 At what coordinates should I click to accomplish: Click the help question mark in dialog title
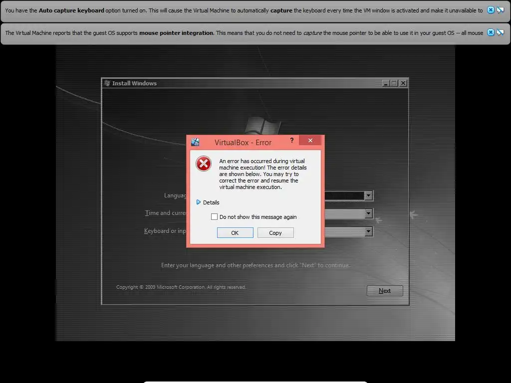[x=291, y=140]
